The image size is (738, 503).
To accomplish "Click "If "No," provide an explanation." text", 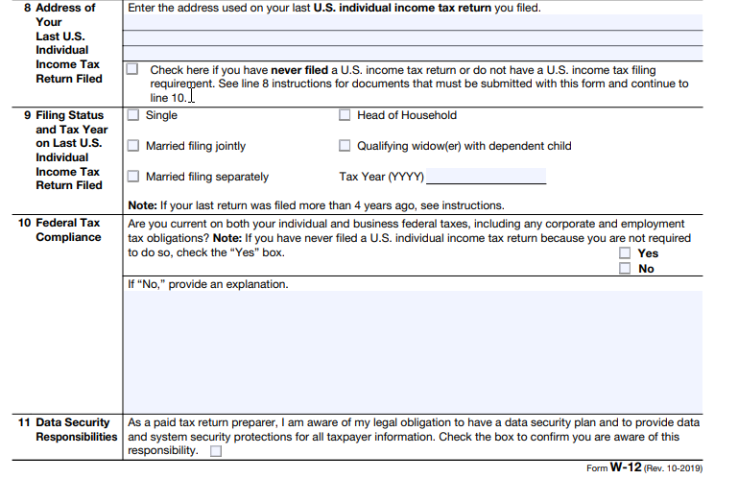I will click(x=207, y=284).
